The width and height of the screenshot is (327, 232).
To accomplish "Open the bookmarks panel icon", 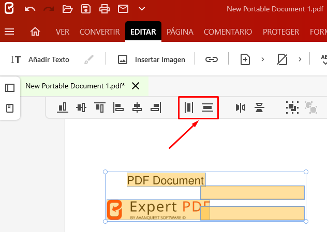I will 10,109.
